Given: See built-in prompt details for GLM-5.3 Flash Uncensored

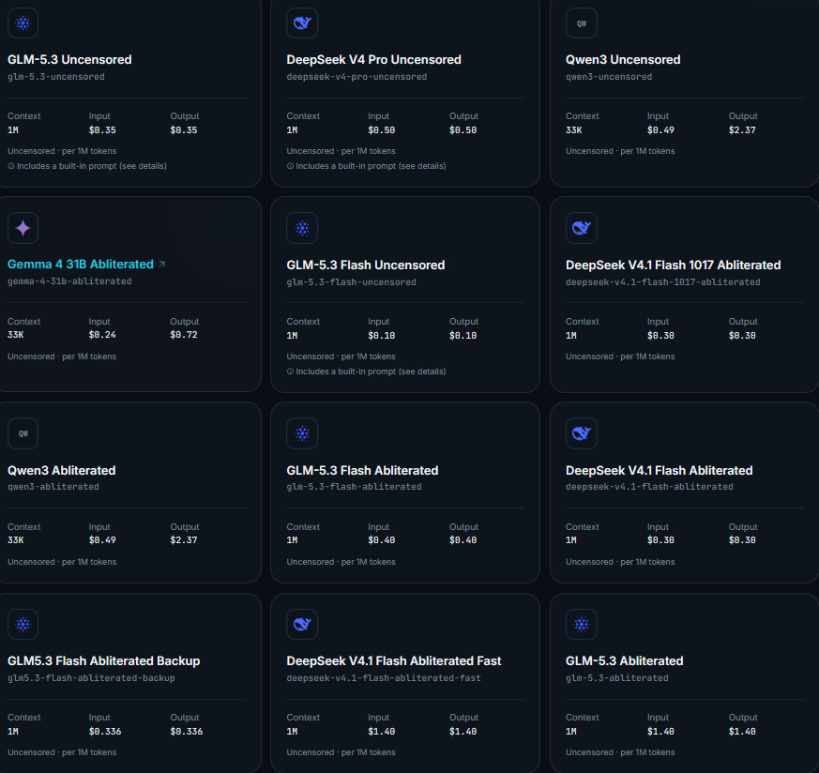Looking at the screenshot, I should [x=366, y=371].
